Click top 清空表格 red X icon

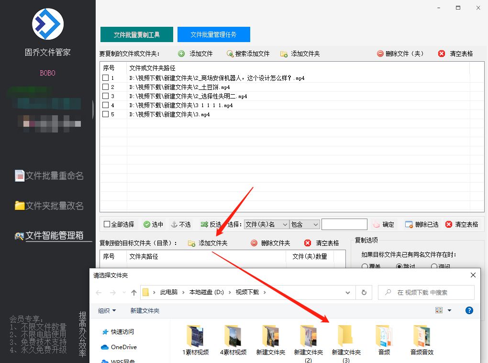[x=441, y=54]
